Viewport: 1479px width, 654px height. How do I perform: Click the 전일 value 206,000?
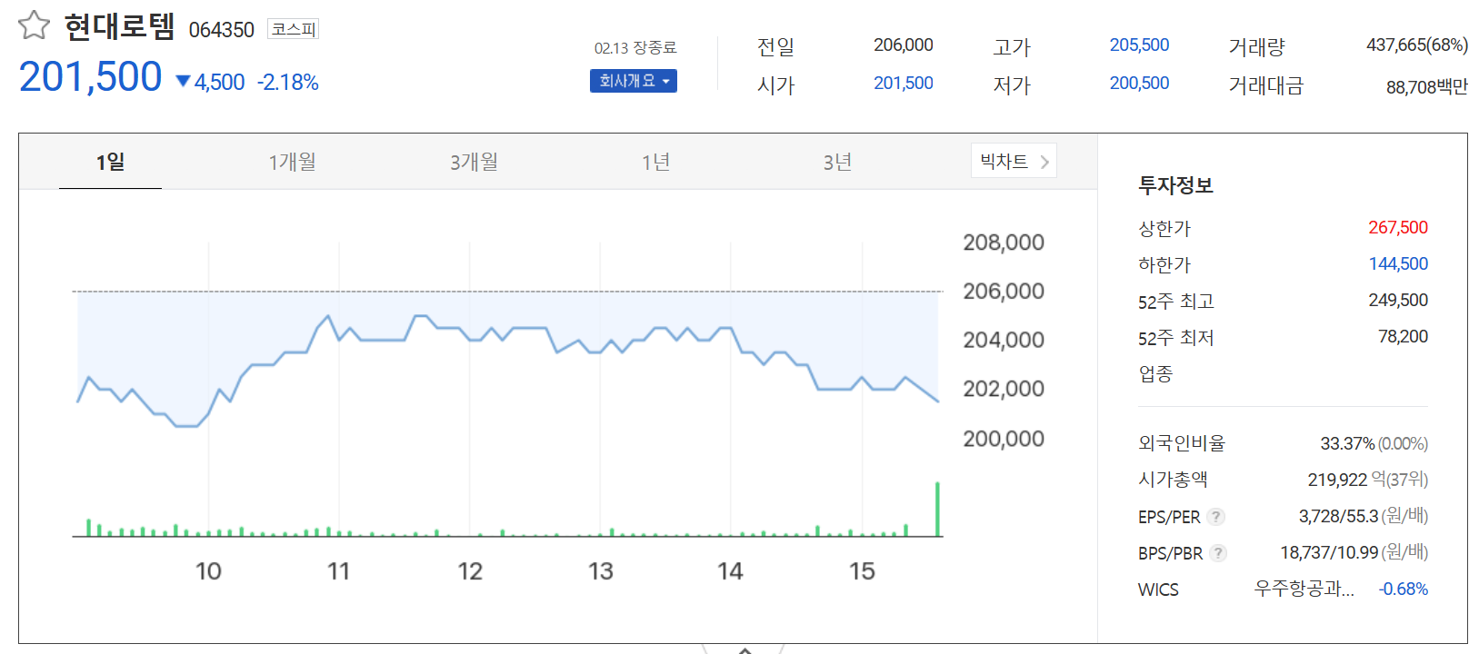pos(903,45)
